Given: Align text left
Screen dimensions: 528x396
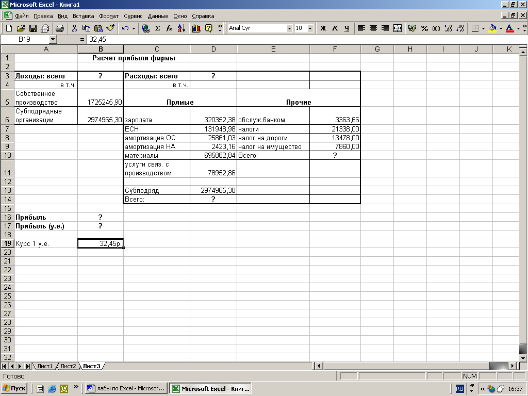Looking at the screenshot, I should pos(361,28).
